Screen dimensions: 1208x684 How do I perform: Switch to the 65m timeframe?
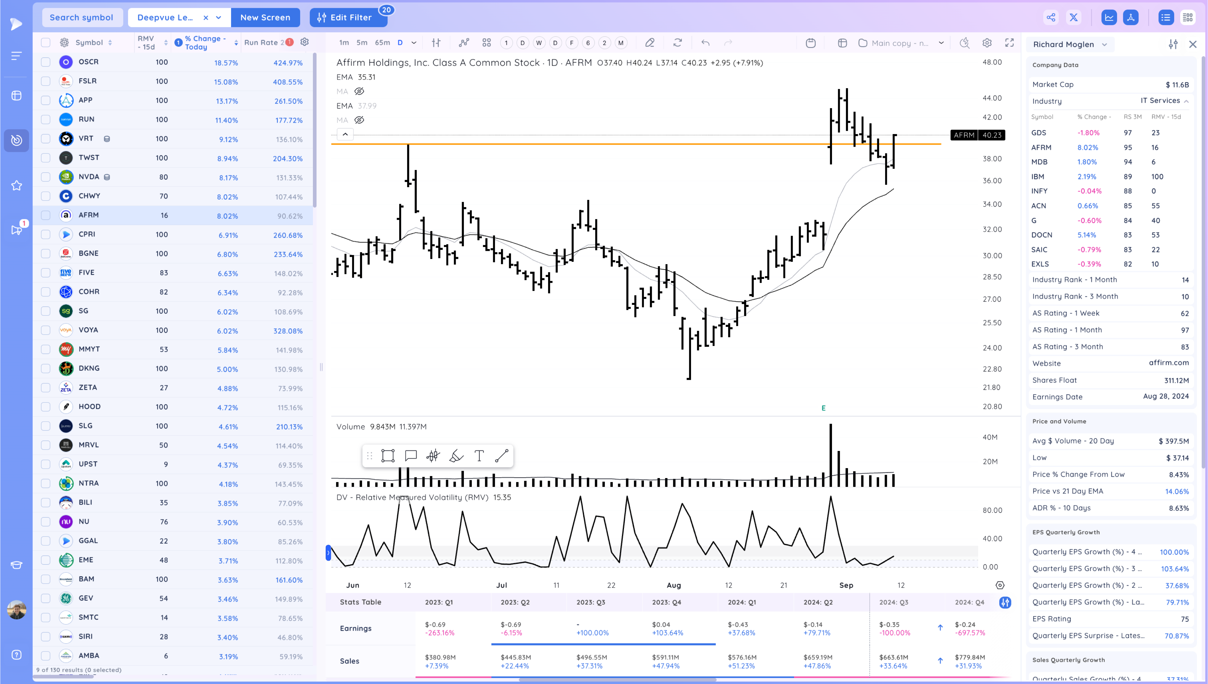[382, 43]
